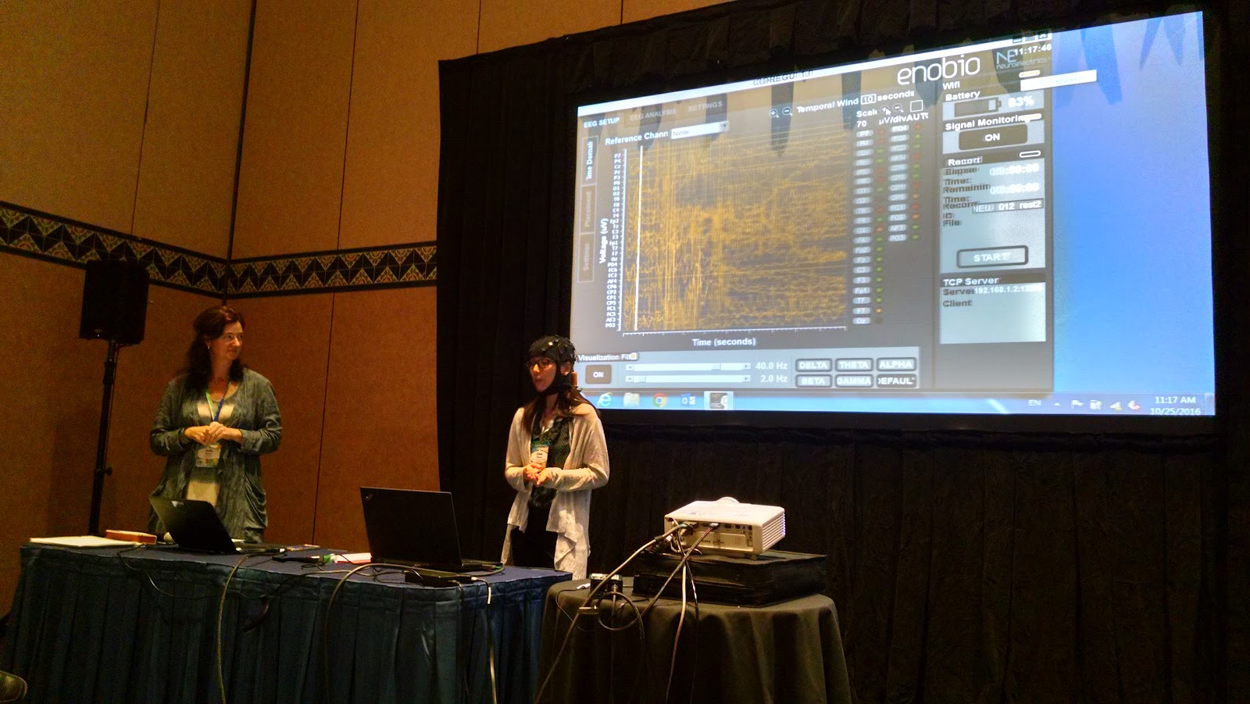
Task: Zoom in the time axis magnifier
Action: click(x=773, y=113)
